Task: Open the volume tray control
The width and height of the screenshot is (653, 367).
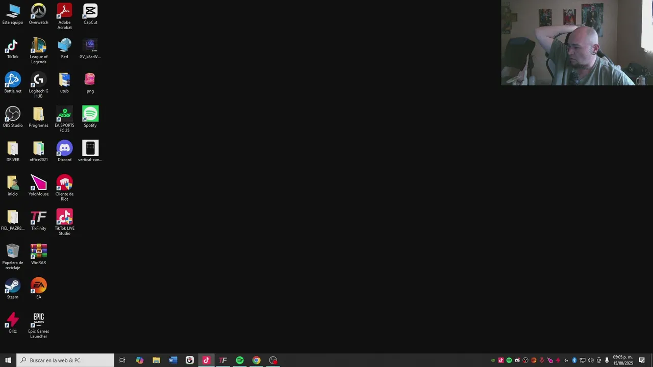Action: [591, 360]
